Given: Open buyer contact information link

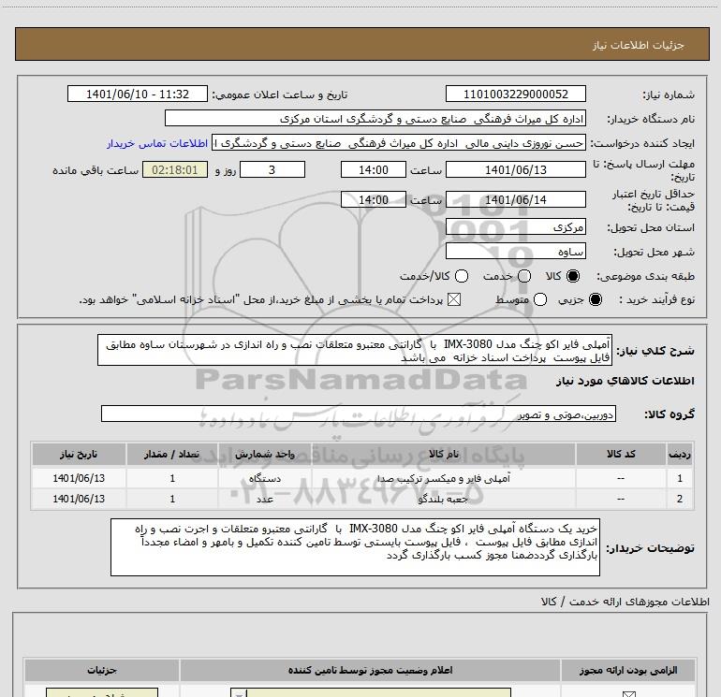Looking at the screenshot, I should pos(157,144).
